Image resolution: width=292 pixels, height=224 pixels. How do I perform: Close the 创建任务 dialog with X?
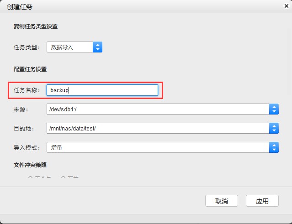tap(286, 6)
